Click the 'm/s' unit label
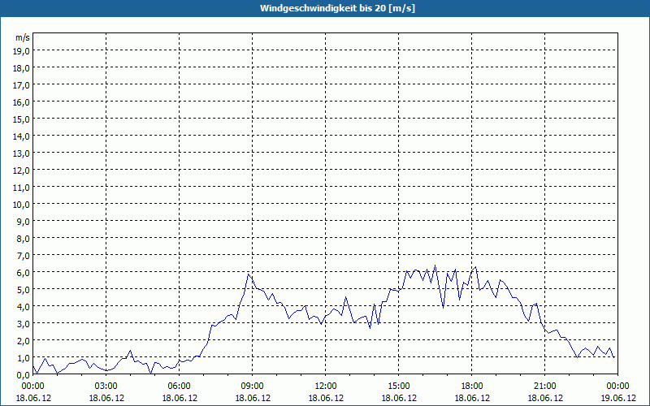 (x=23, y=37)
